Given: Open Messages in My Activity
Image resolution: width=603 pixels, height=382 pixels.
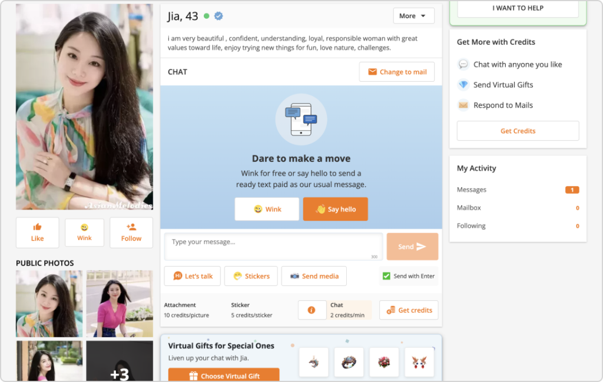Looking at the screenshot, I should click(x=472, y=190).
